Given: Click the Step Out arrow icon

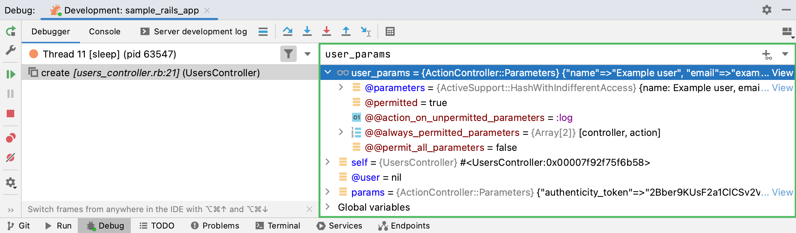Looking at the screenshot, I should pos(346,31).
